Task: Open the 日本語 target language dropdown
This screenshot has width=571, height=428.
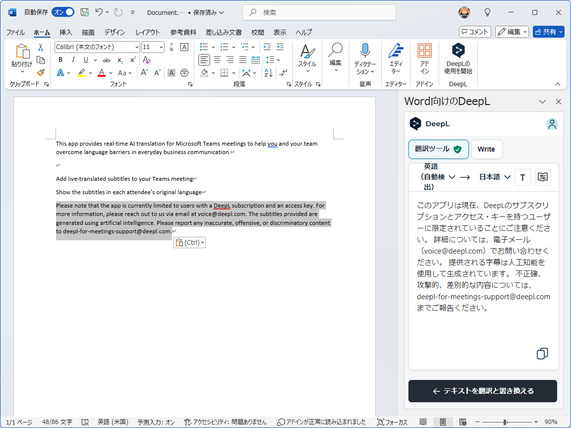Action: pos(495,177)
